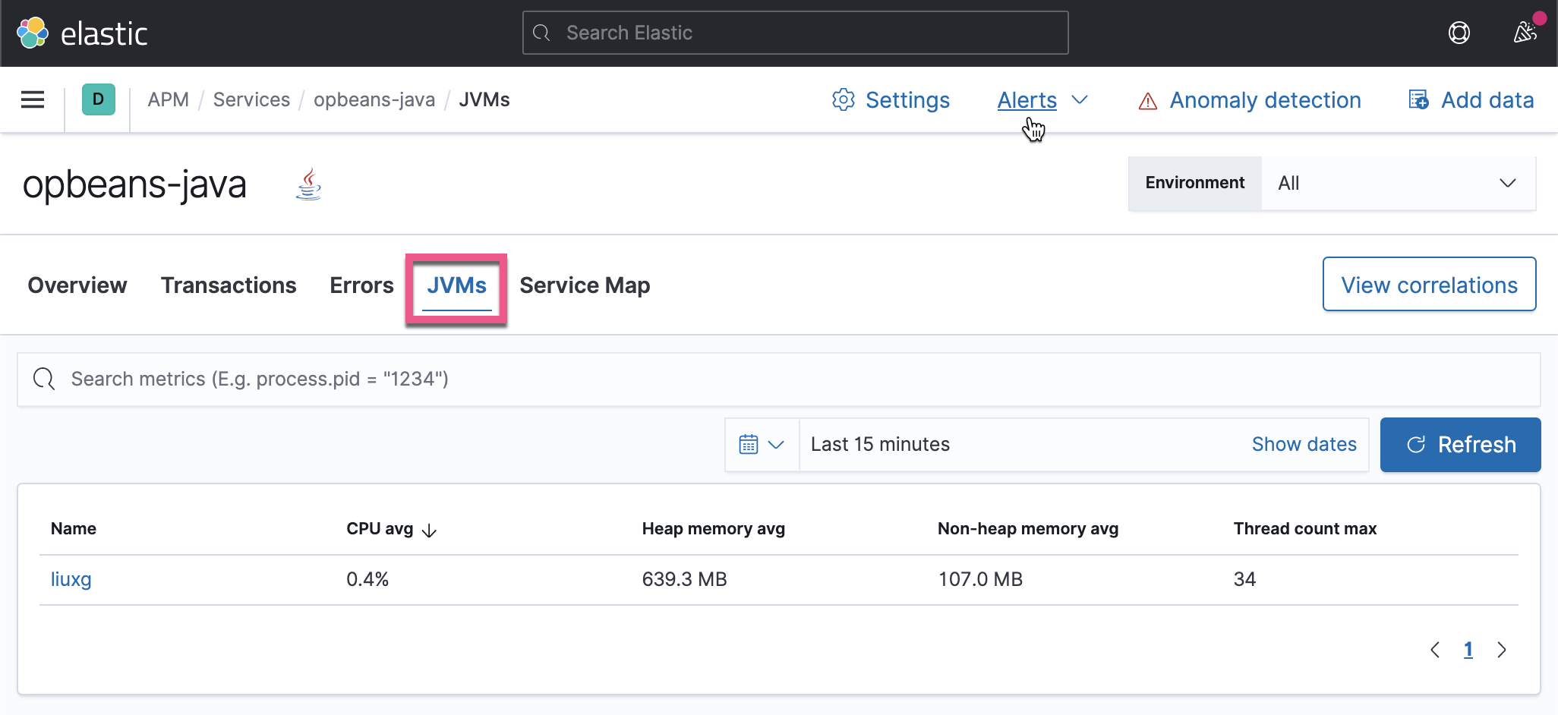This screenshot has height=715, width=1558.
Task: Open the Service Map tab
Action: pos(585,285)
